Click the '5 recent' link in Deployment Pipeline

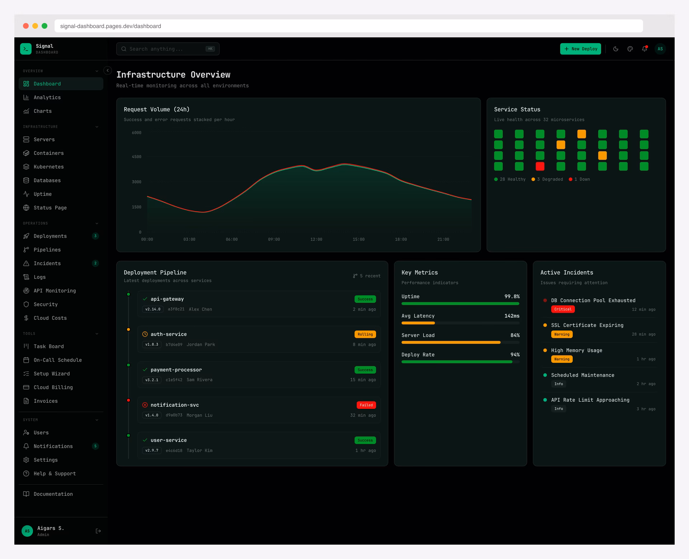coord(367,276)
